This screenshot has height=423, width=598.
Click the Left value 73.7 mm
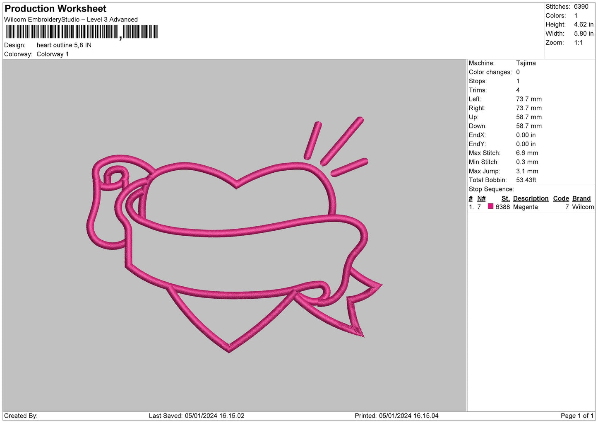coord(529,99)
